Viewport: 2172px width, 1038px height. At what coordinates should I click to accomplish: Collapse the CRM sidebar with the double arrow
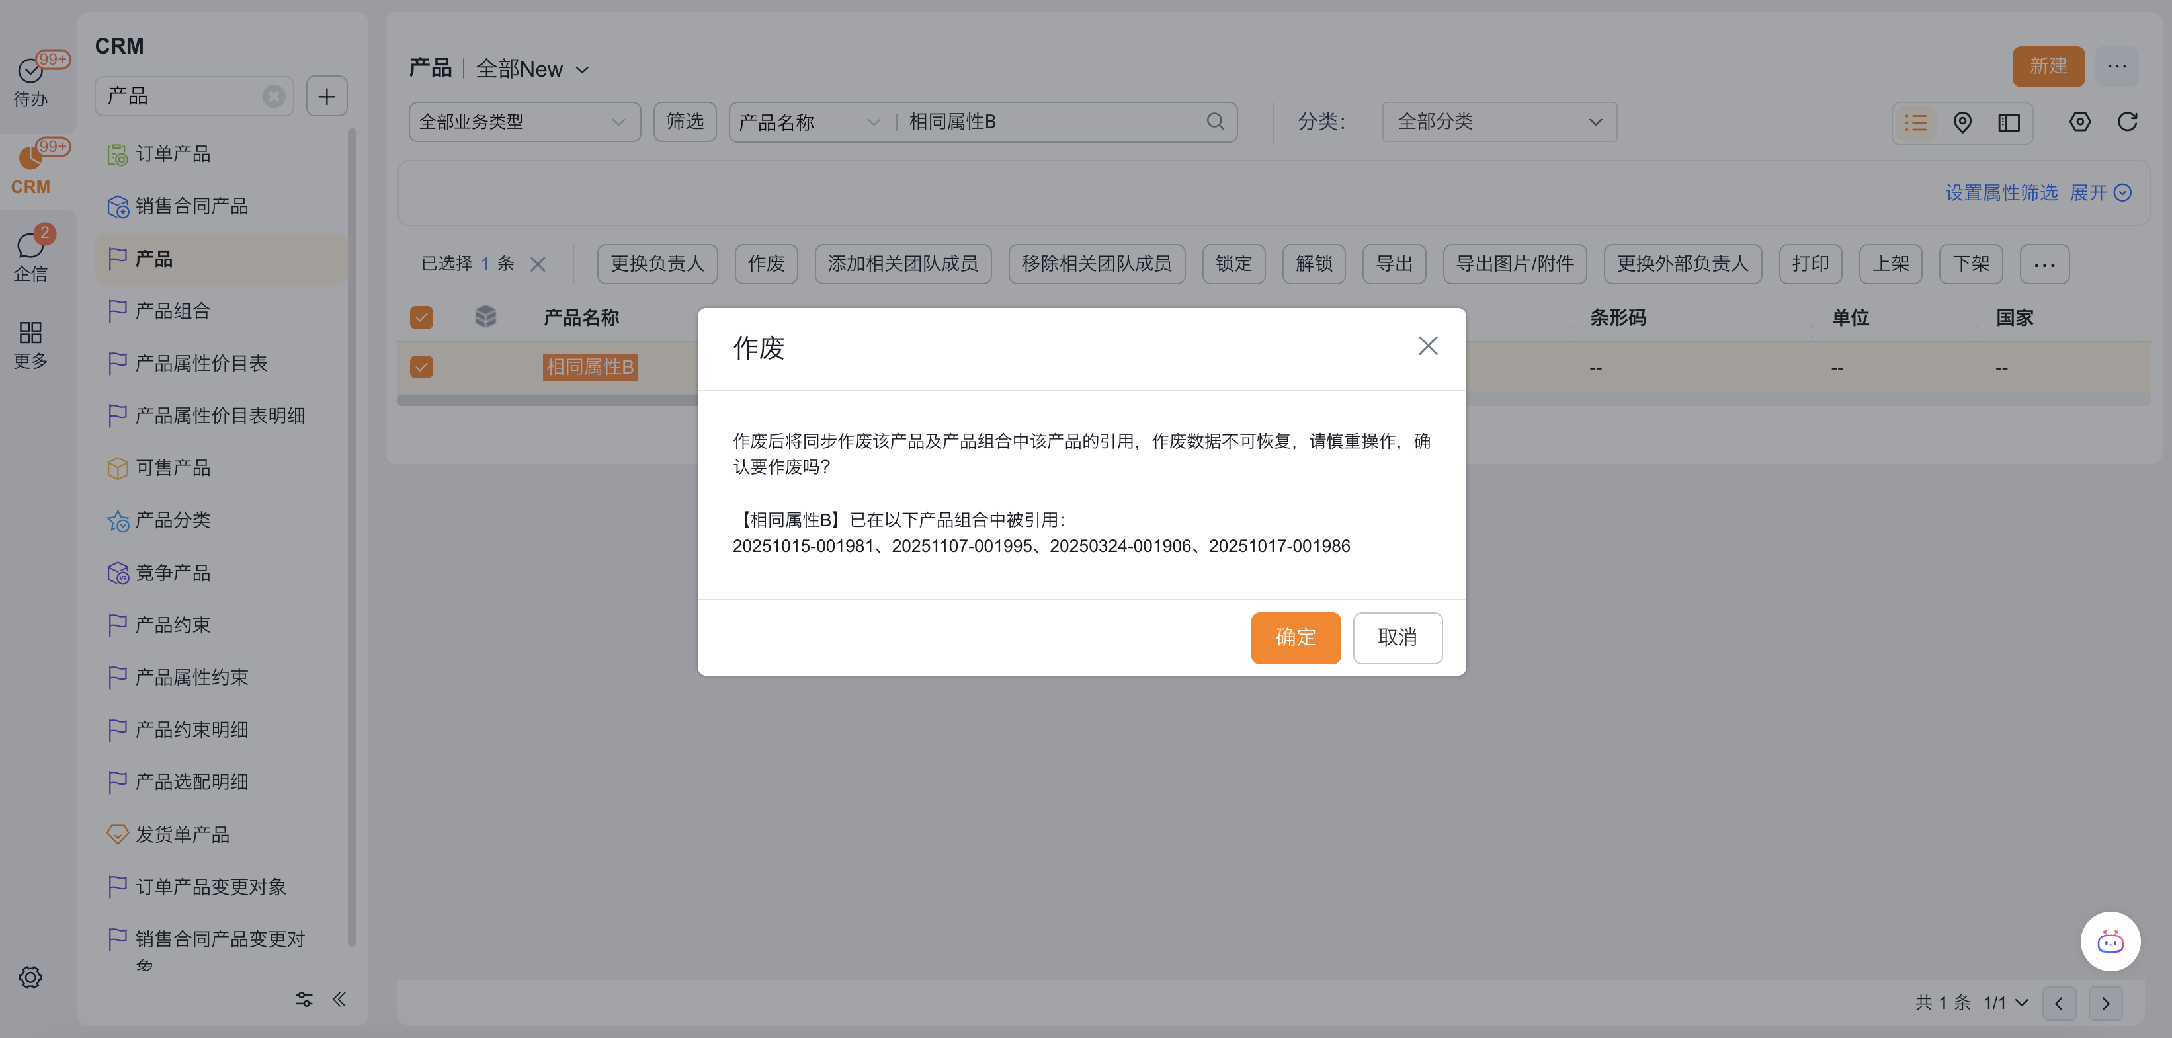[x=339, y=999]
